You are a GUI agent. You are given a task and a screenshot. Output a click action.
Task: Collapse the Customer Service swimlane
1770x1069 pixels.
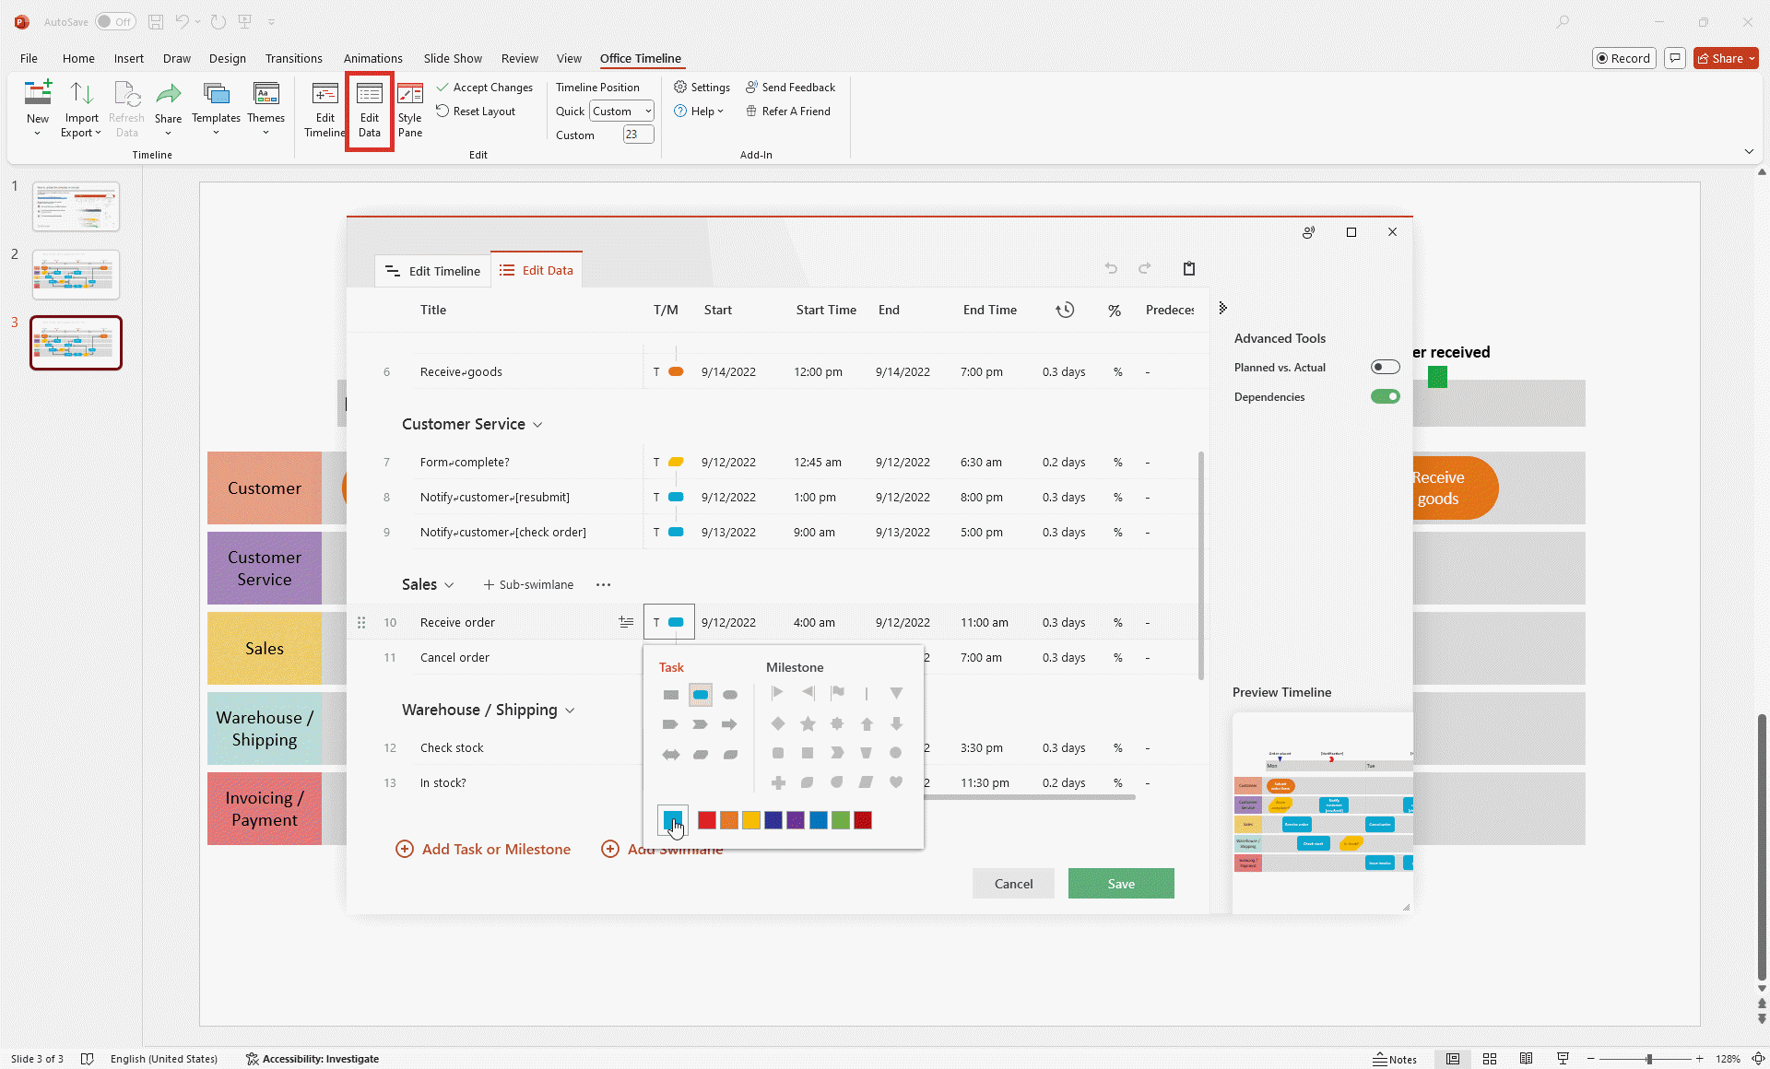coord(538,424)
